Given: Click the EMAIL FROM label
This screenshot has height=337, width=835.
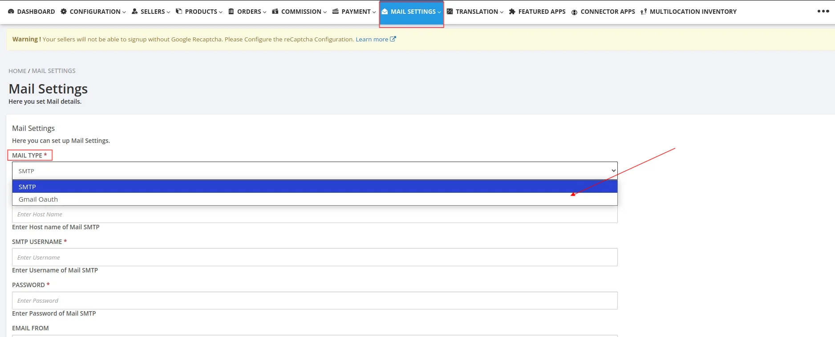Looking at the screenshot, I should 30,328.
